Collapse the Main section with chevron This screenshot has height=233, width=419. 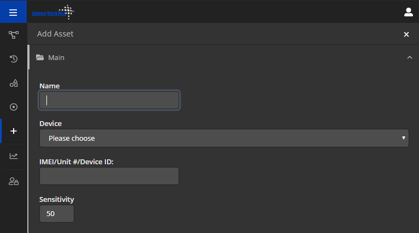coord(409,57)
